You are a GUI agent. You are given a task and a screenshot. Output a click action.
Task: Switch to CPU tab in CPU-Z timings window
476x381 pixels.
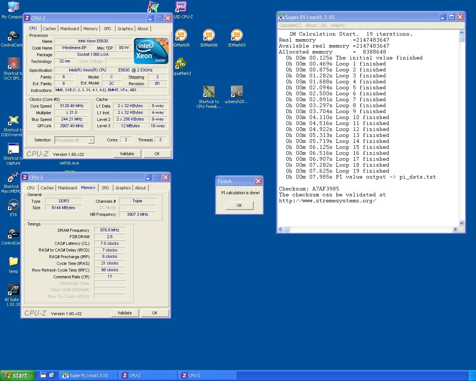pyautogui.click(x=31, y=188)
